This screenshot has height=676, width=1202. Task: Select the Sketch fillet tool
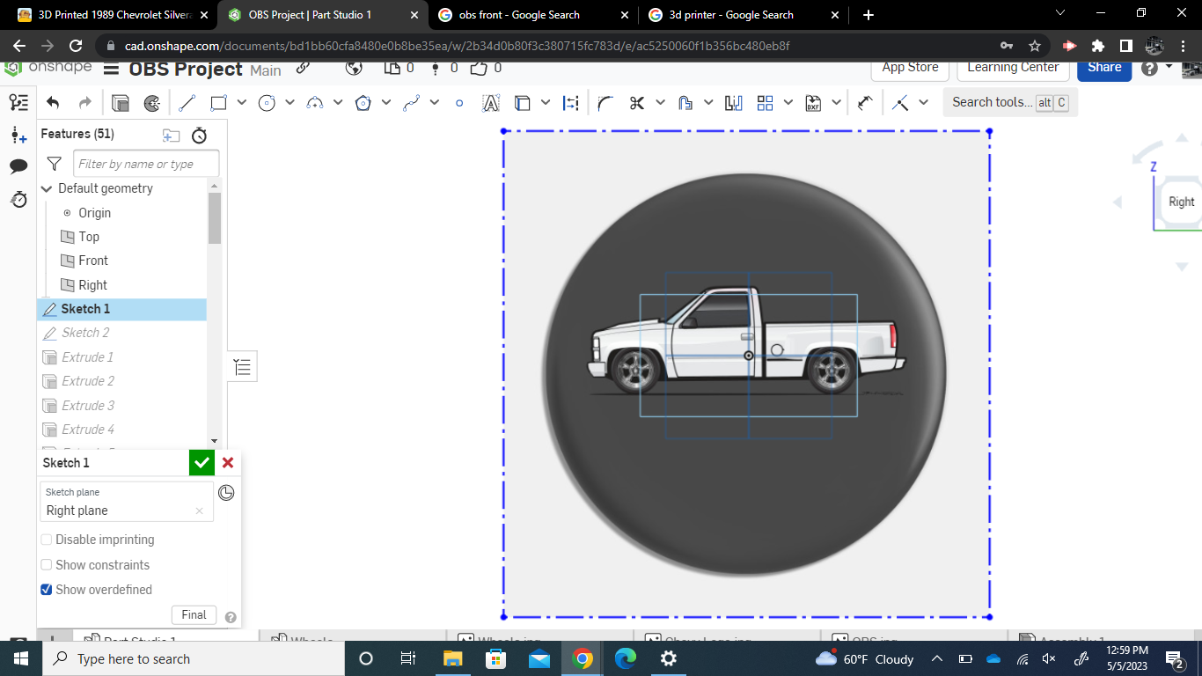(x=605, y=102)
